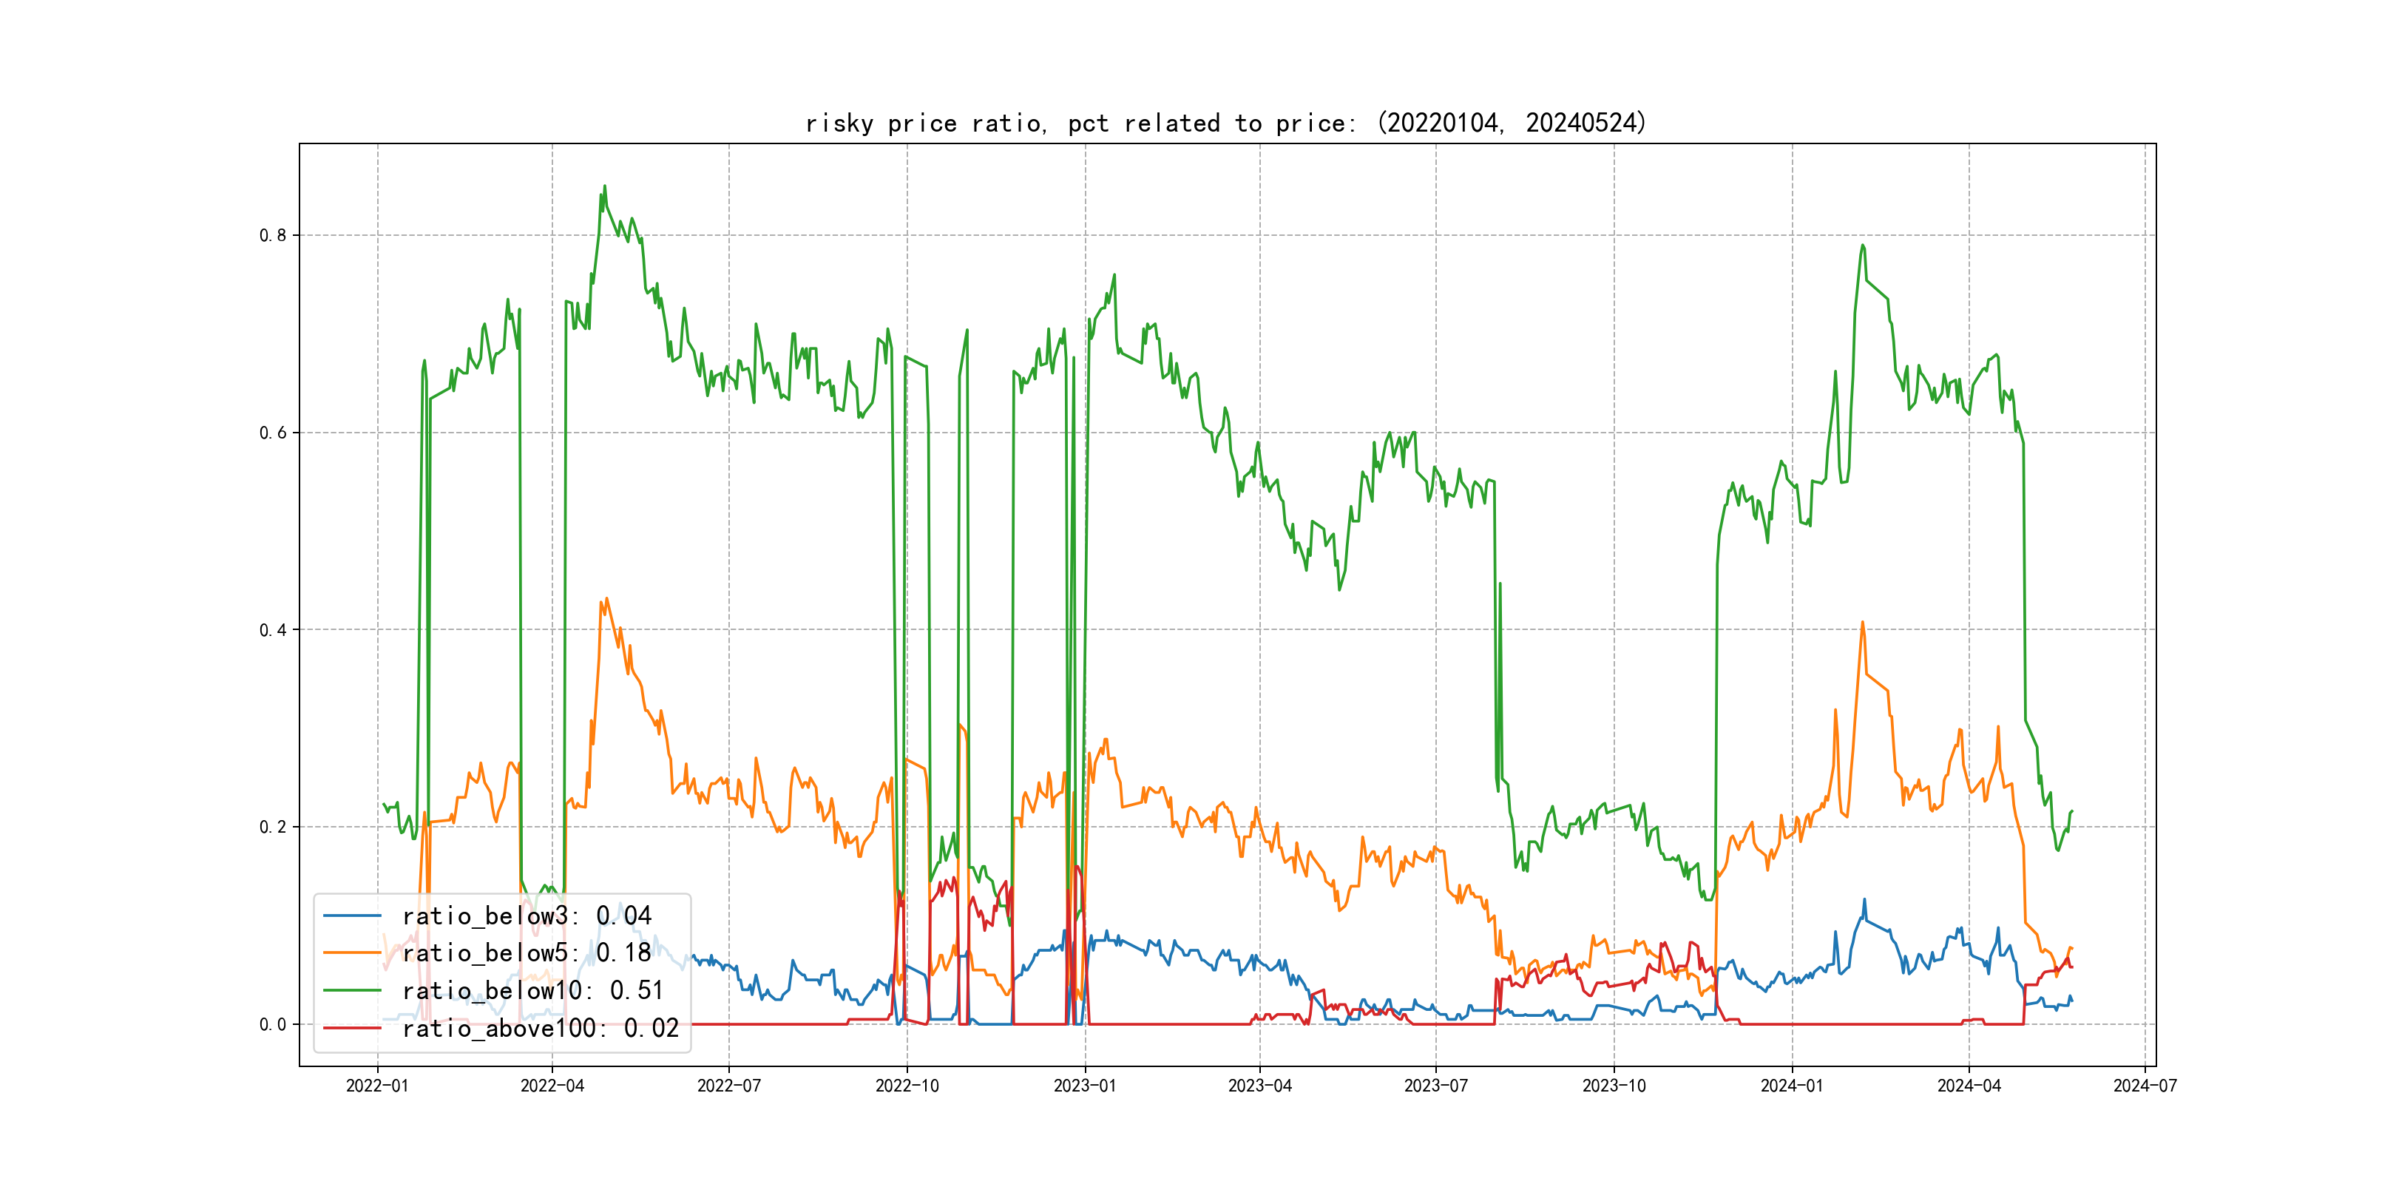Click green line swatch in legend

(351, 991)
